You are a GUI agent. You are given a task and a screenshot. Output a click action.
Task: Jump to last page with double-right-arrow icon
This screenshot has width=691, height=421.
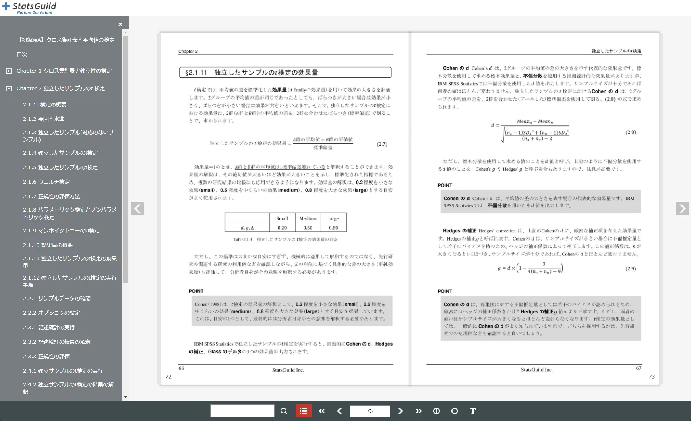418,411
